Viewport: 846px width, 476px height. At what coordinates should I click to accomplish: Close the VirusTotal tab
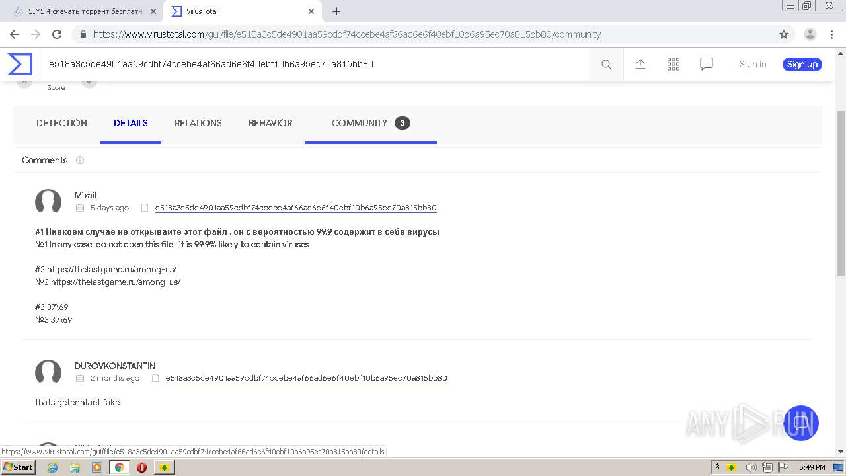tap(311, 11)
